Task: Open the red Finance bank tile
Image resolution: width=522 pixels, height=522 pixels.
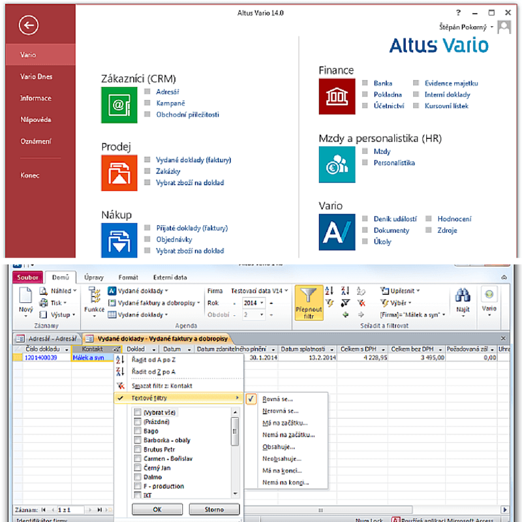Action: (x=337, y=97)
